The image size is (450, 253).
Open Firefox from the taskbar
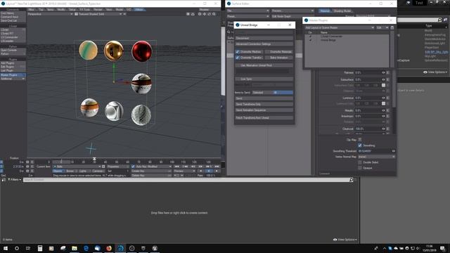(109, 248)
